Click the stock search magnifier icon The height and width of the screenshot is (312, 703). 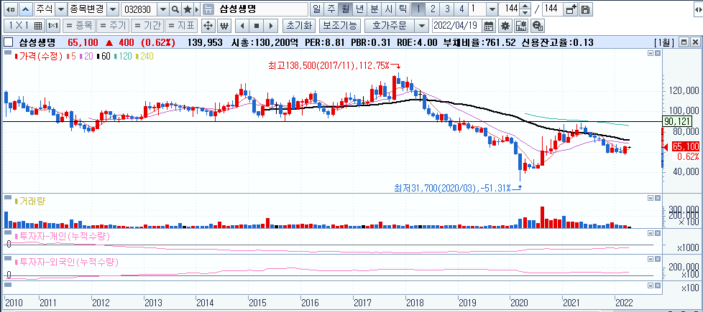click(175, 9)
